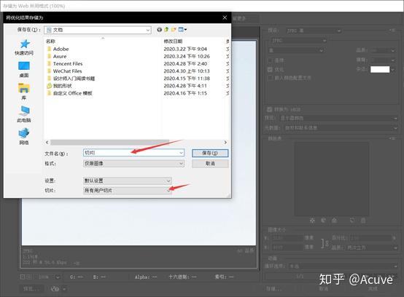Screen dimensions: 404x297
Task: Toggle the 优化 optimized checkbox
Action: click(270, 69)
